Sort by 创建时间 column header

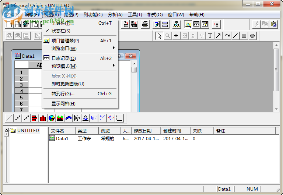coord(175,131)
